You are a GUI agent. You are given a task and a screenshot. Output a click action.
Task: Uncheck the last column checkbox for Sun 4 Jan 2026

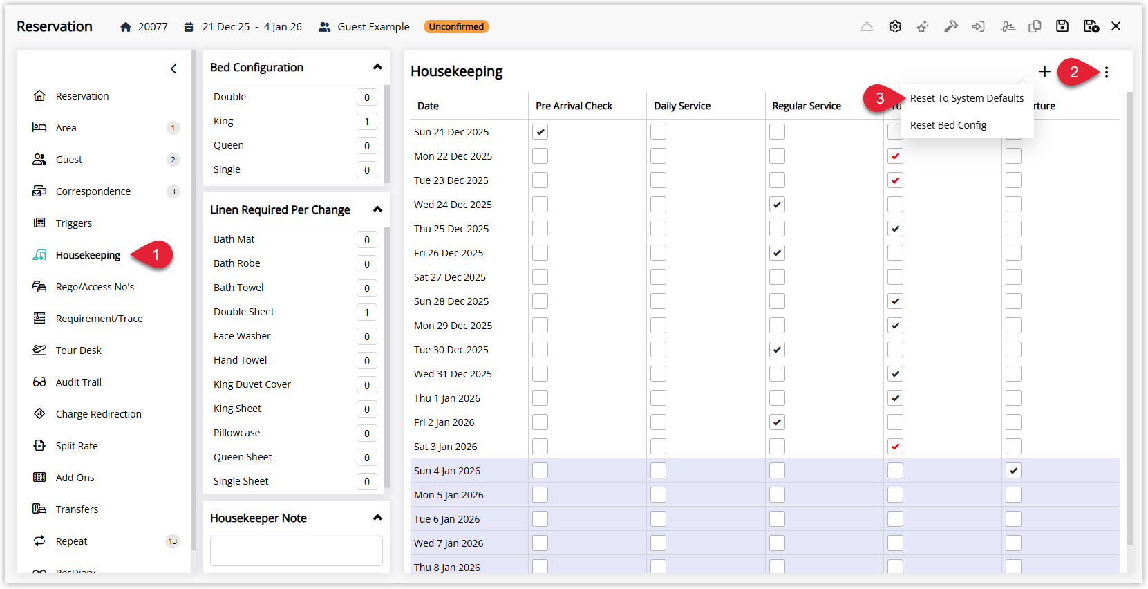pos(1013,471)
